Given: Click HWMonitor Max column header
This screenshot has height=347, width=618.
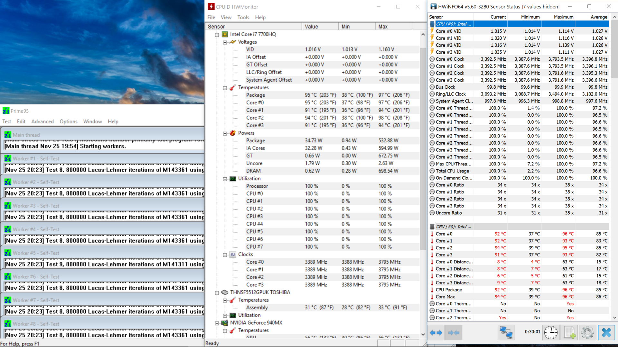Looking at the screenshot, I should pyautogui.click(x=393, y=27).
